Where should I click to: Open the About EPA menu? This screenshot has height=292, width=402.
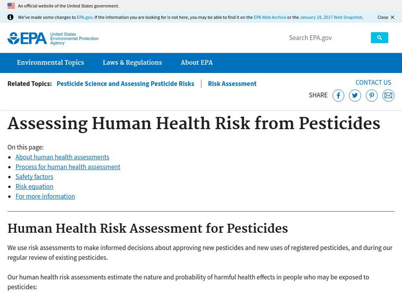(x=196, y=62)
